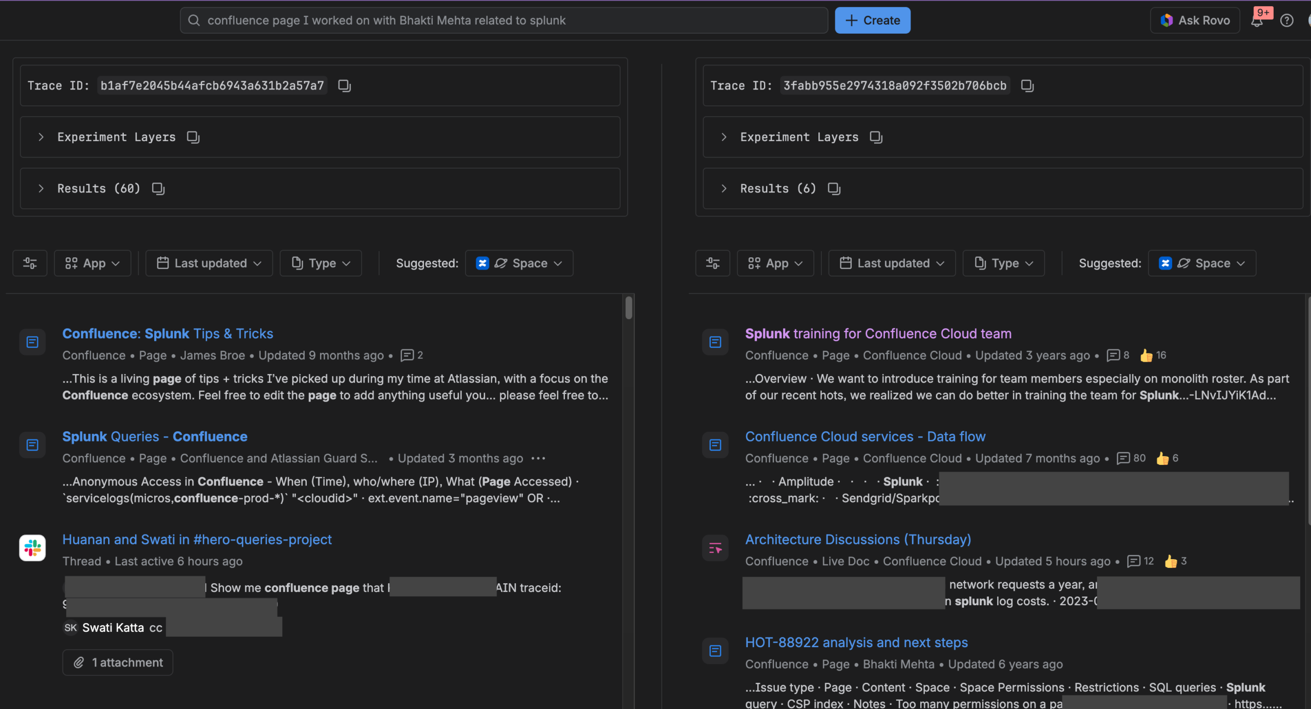Copy the left panel Trace ID
Screen dimensions: 1311x709
345,85
